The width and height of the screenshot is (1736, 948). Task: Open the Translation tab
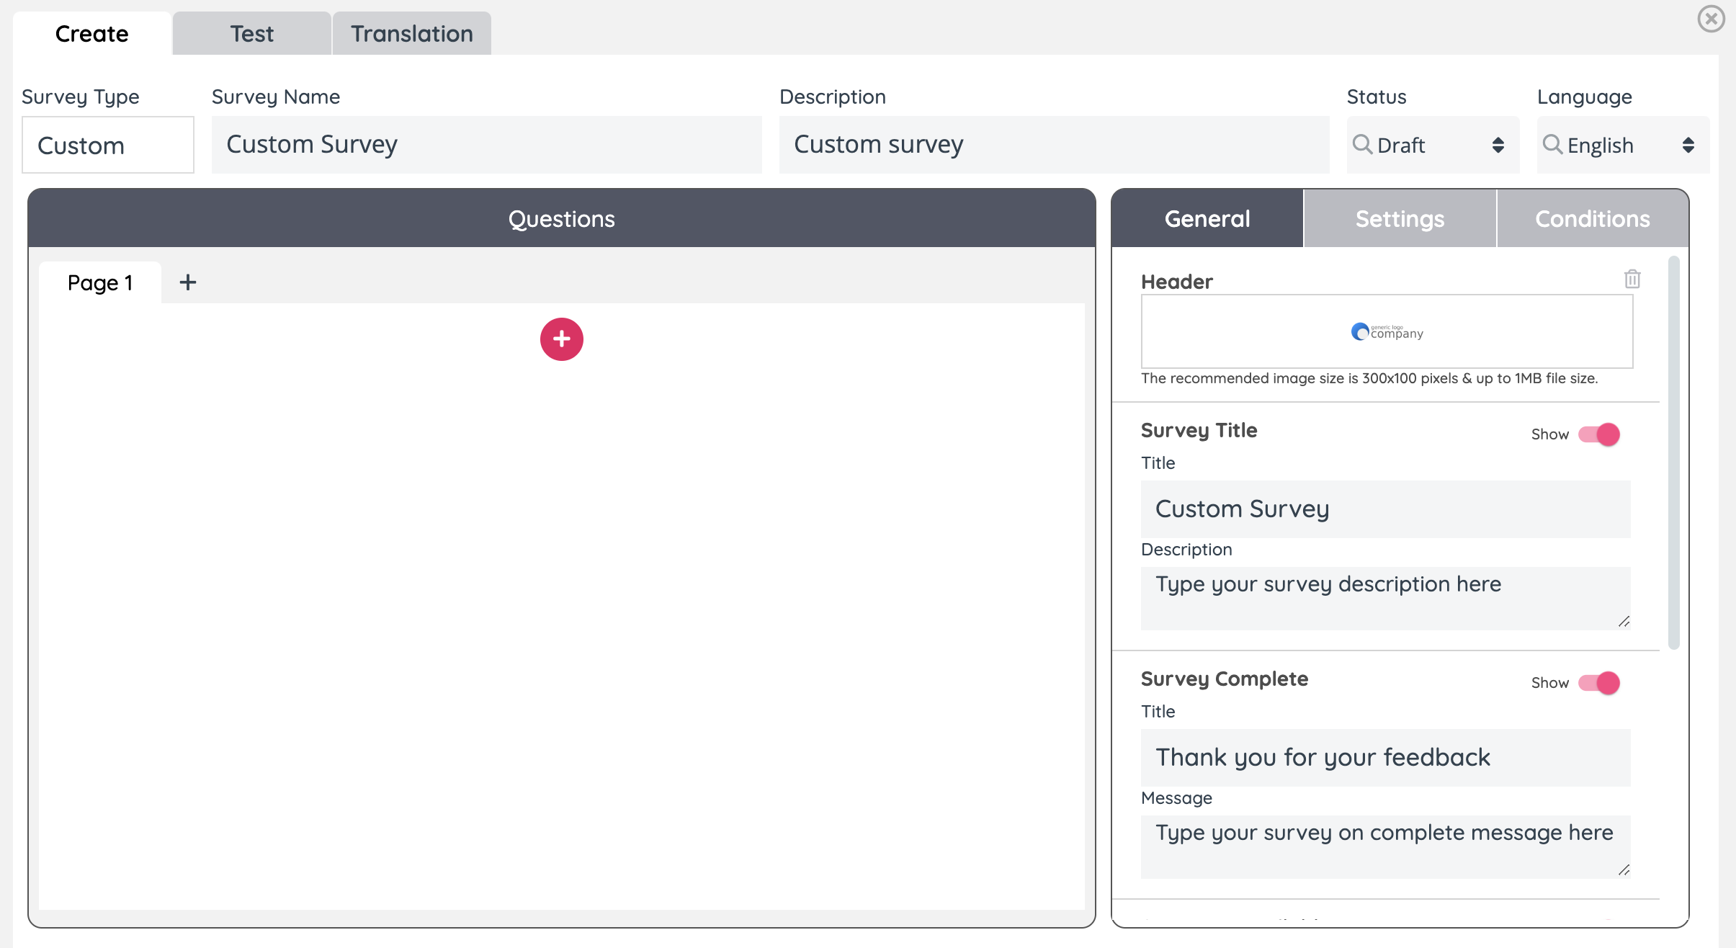(411, 34)
